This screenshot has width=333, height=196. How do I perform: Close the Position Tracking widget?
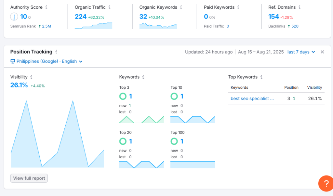coord(322,52)
